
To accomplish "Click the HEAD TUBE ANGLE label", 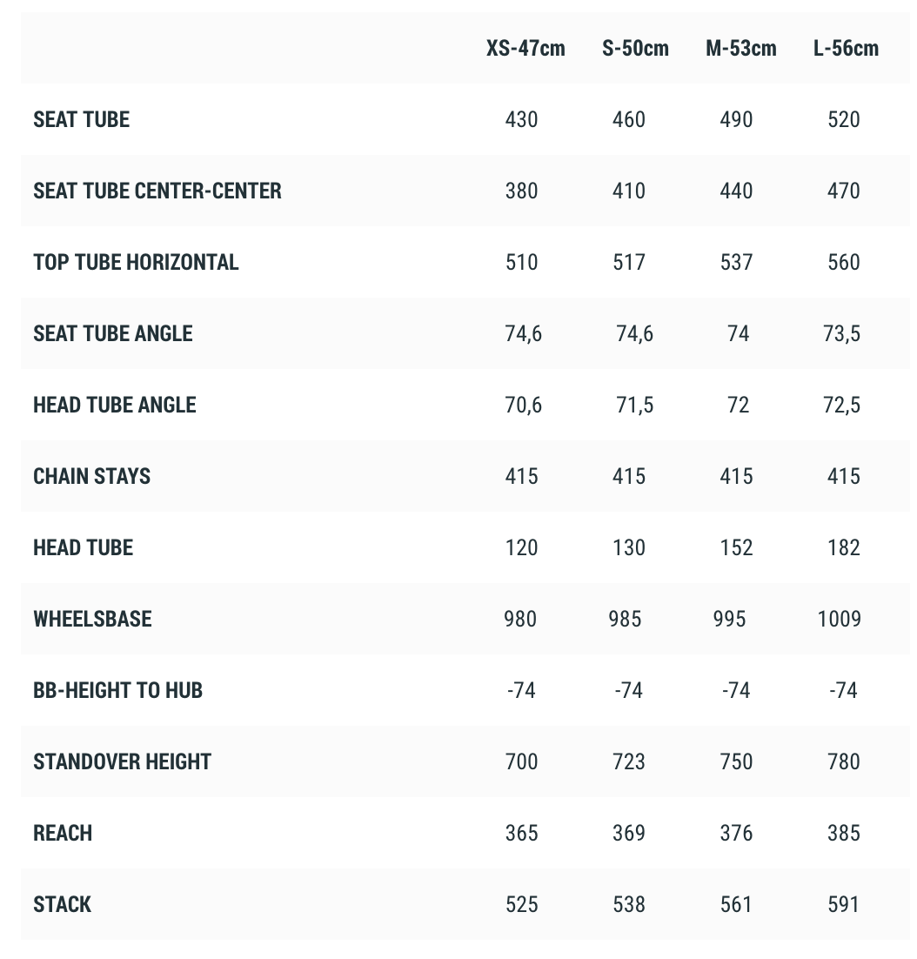I will coord(115,405).
